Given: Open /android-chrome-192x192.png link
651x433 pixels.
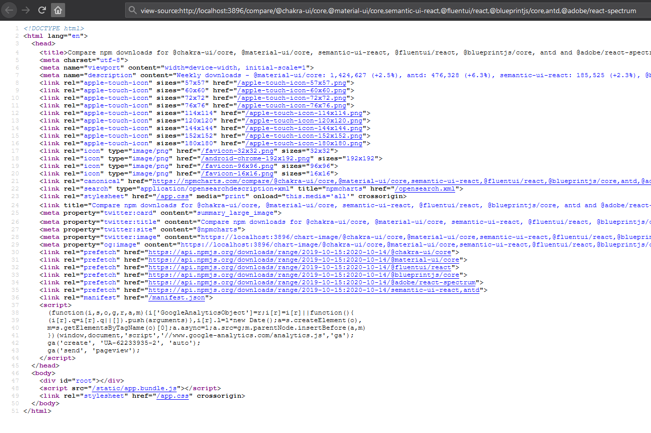Looking at the screenshot, I should 255,158.
